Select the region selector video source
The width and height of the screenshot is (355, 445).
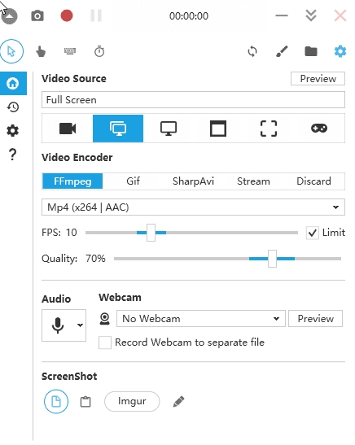pyautogui.click(x=269, y=129)
